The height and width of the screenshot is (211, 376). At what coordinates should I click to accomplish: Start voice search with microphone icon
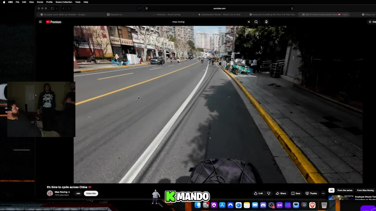[266, 22]
